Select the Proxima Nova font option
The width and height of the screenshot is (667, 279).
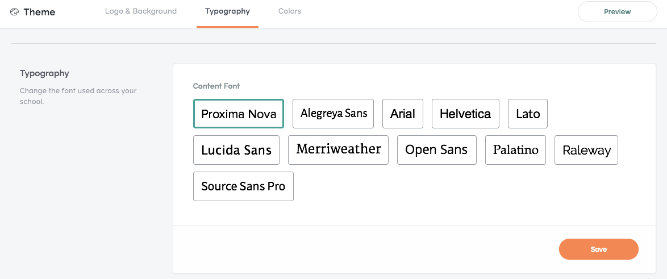point(239,114)
